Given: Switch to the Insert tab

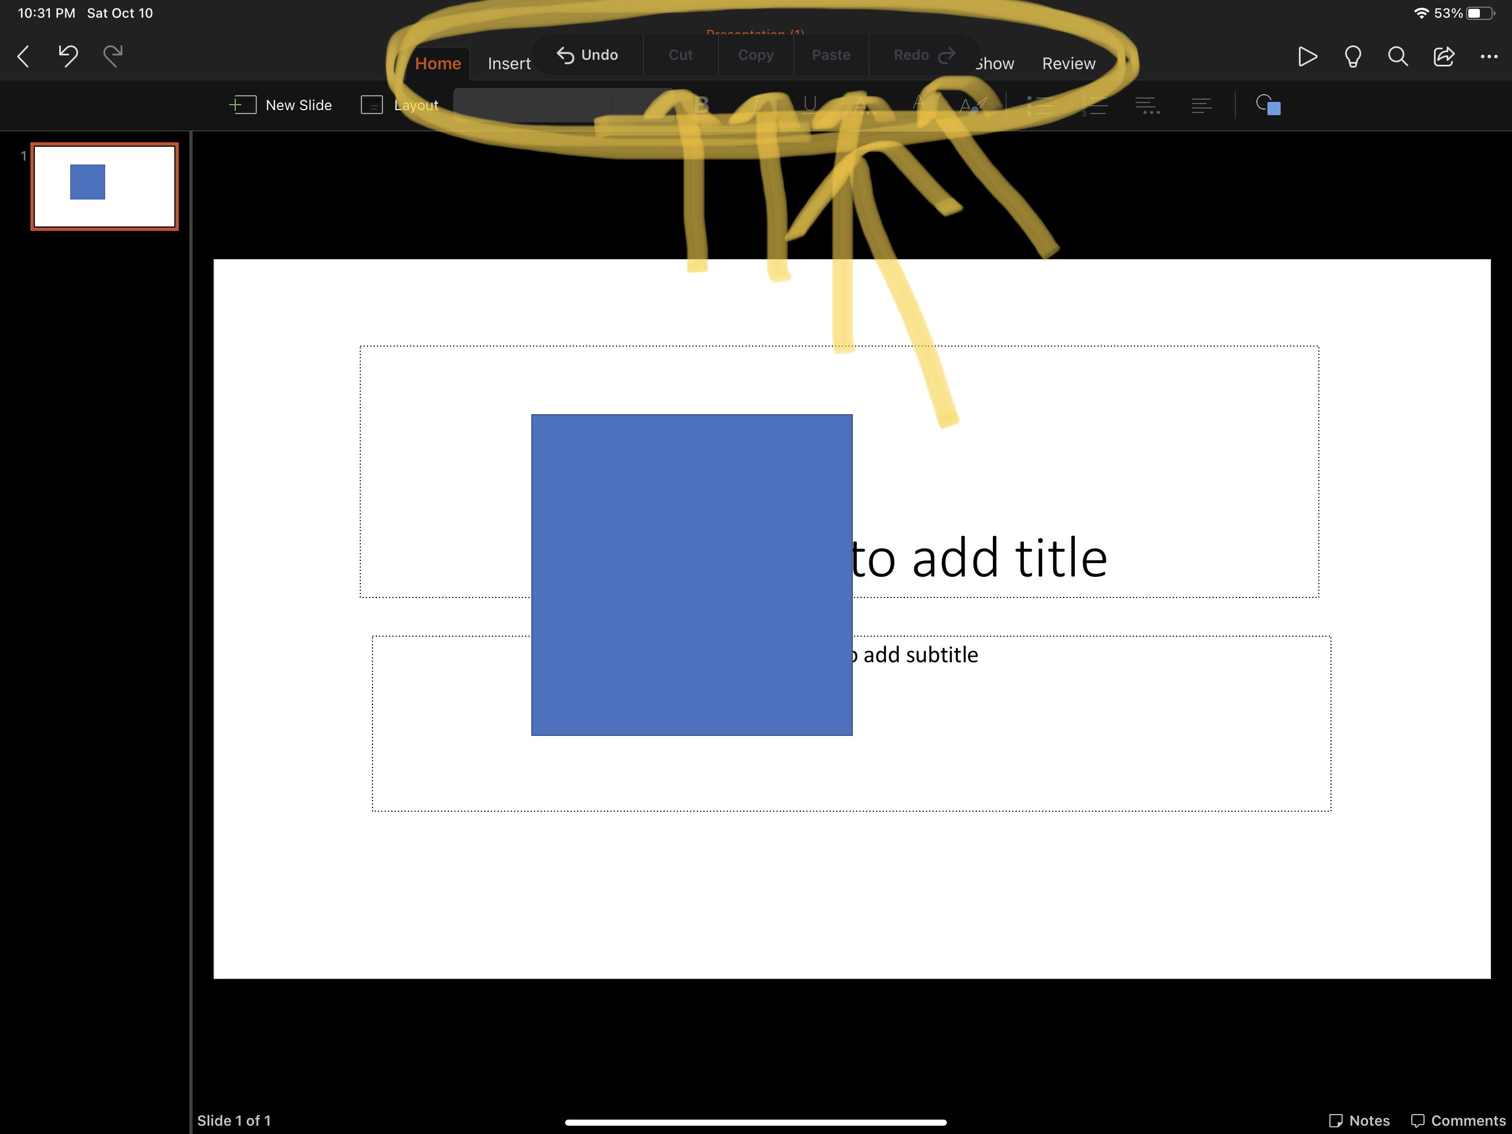Looking at the screenshot, I should pyautogui.click(x=509, y=64).
